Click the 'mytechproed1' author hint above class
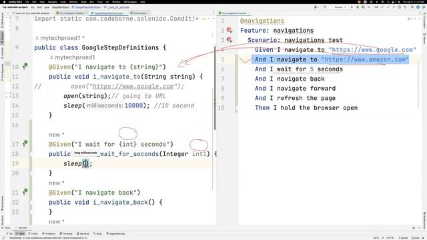 60,38
